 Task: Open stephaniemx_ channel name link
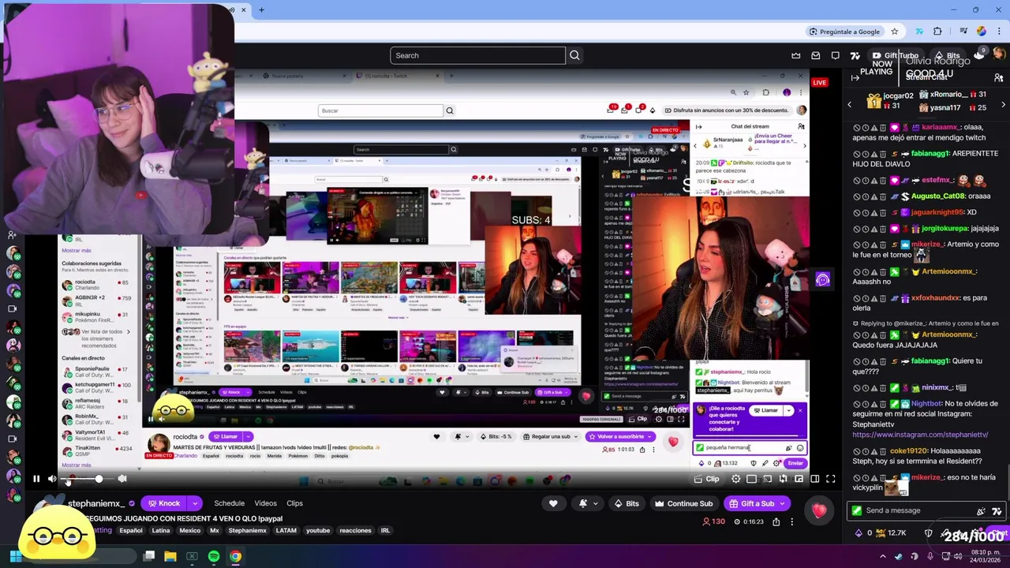point(96,503)
